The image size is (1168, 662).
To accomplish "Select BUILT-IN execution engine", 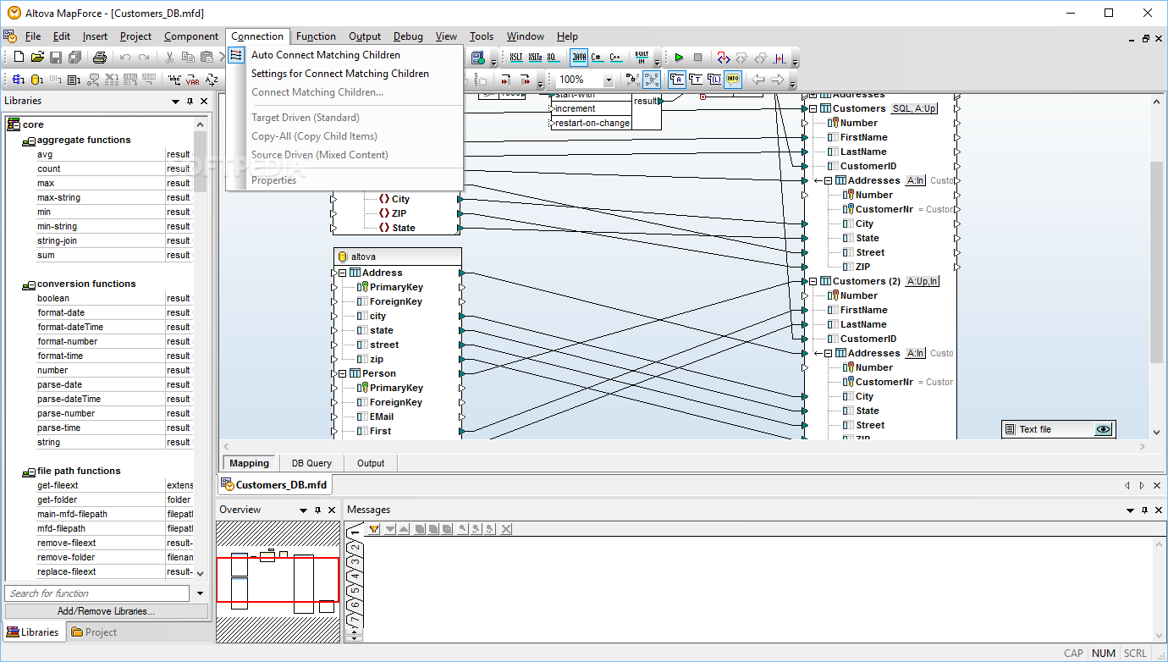I will click(x=642, y=58).
